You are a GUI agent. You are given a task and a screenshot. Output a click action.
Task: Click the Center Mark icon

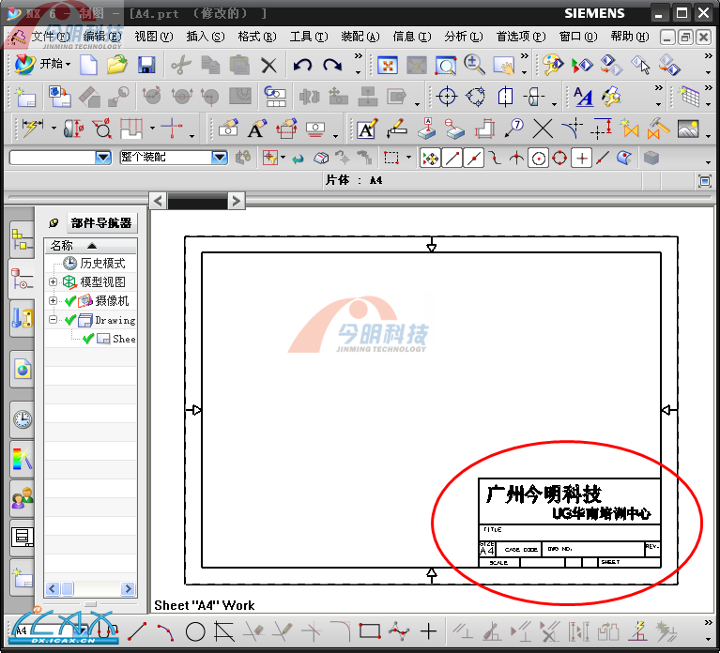pyautogui.click(x=447, y=97)
